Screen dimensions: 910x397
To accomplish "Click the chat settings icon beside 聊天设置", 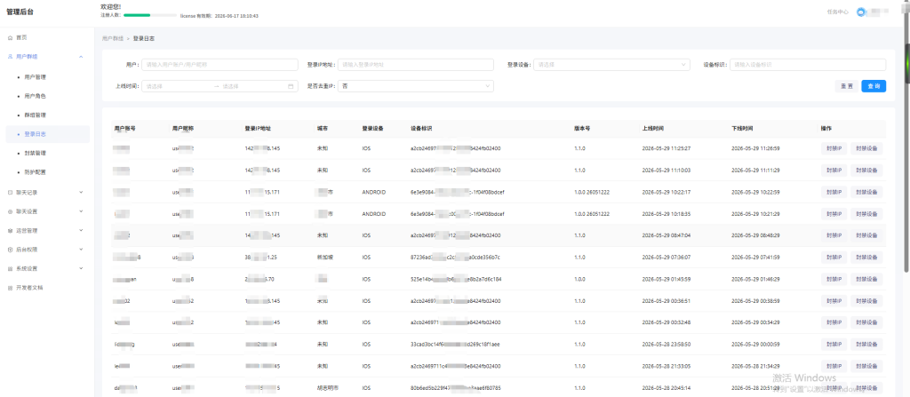I will tap(10, 211).
